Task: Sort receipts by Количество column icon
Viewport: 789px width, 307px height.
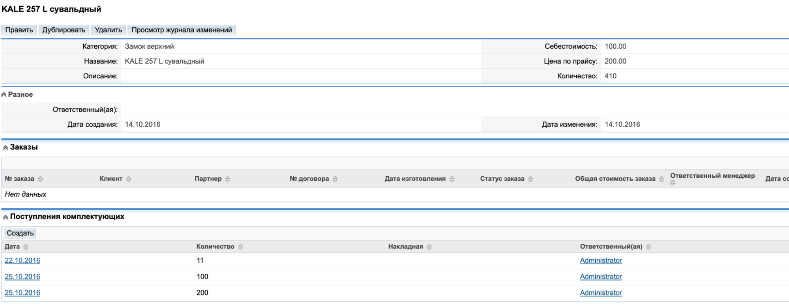Action: pyautogui.click(x=240, y=247)
